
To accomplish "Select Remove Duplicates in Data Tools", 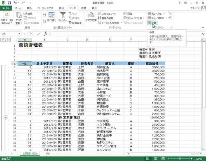I will tap(105, 18).
